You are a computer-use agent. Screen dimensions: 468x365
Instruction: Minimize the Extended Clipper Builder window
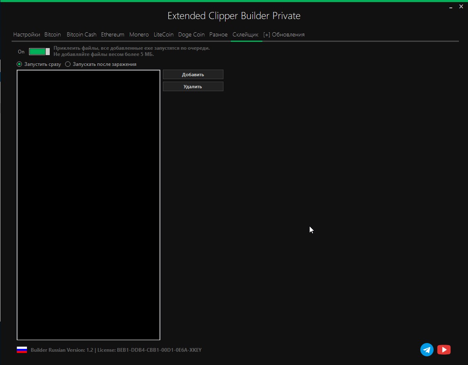[451, 7]
